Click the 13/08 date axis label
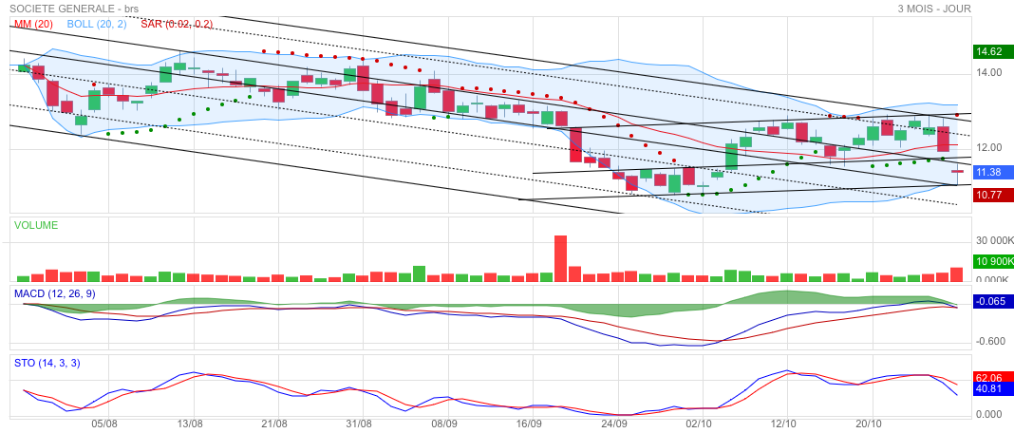Screen dimensions: 1014x433 [x=190, y=424]
